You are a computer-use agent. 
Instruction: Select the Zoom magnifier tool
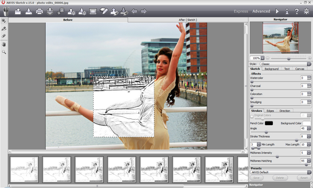[x=4, y=52]
